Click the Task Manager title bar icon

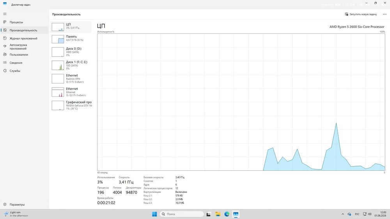point(5,4)
